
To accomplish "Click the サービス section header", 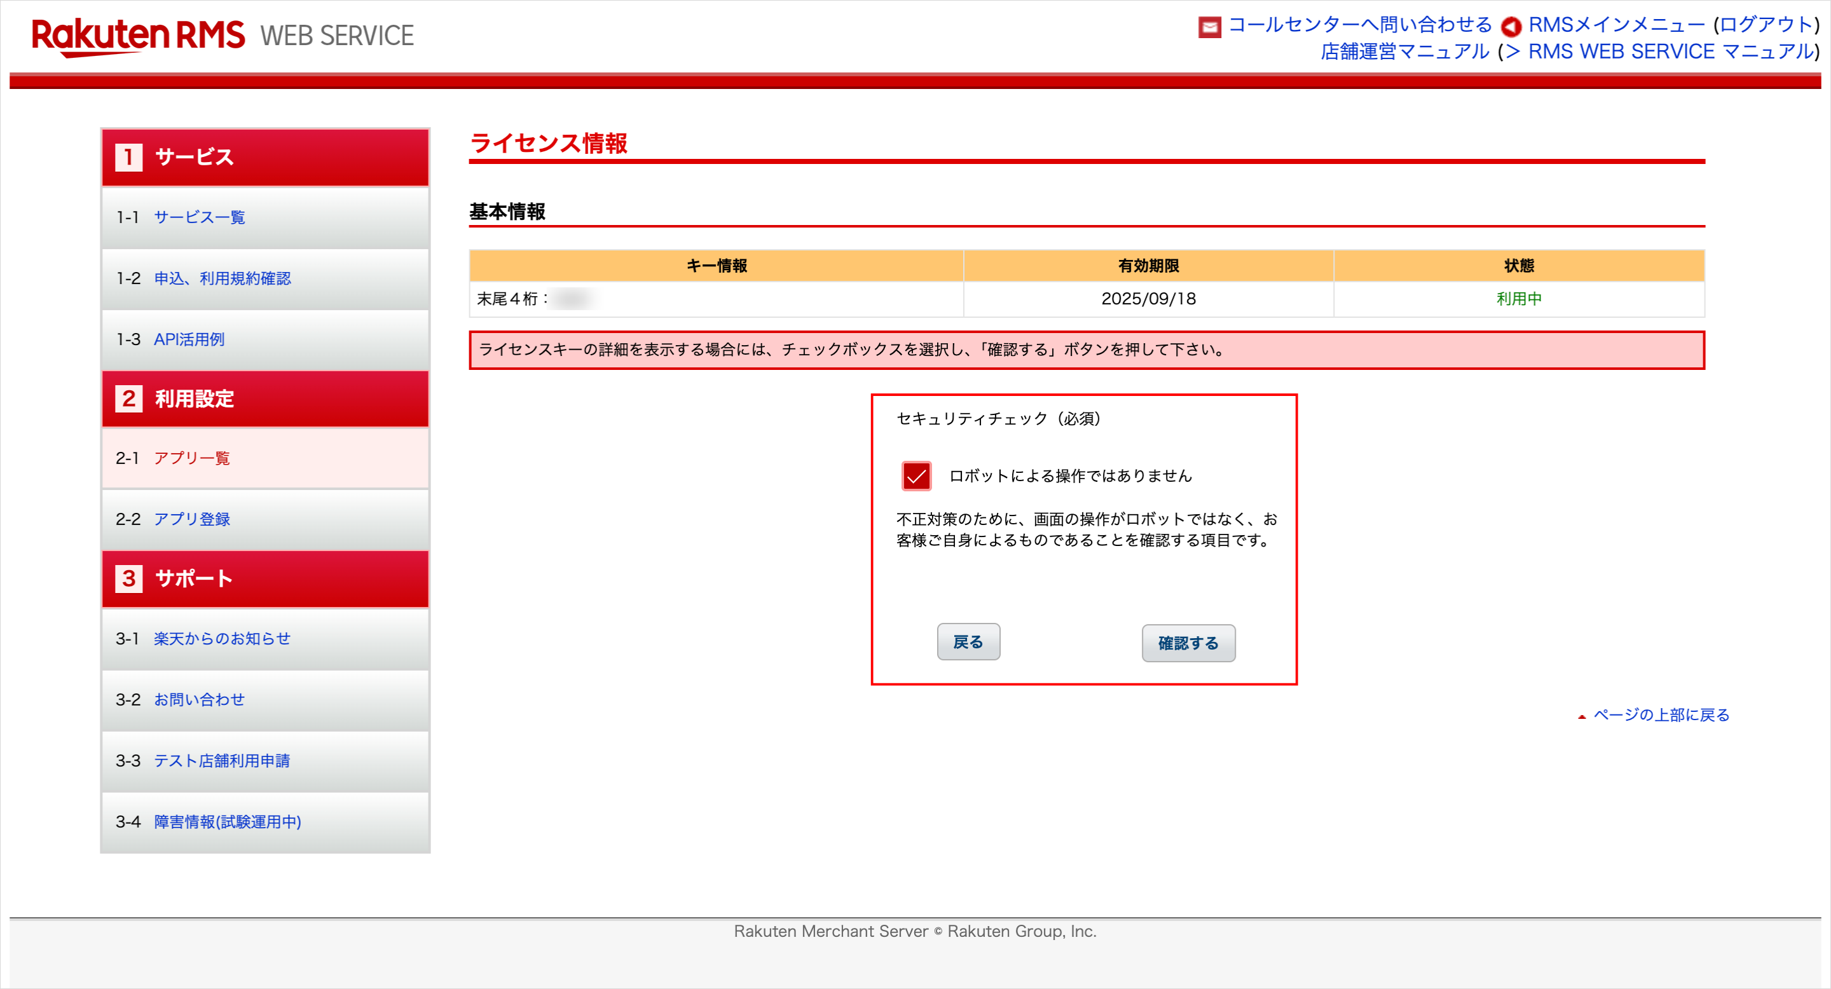I will click(x=265, y=157).
